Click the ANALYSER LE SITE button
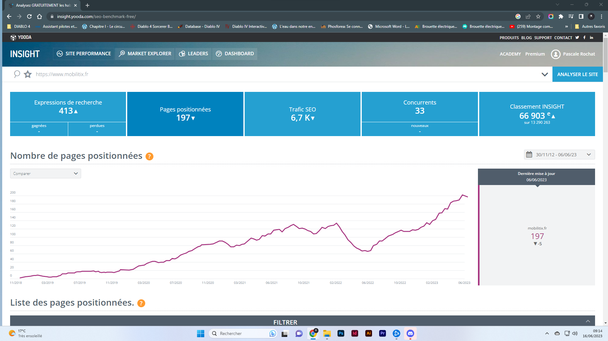The image size is (608, 341). click(x=577, y=75)
